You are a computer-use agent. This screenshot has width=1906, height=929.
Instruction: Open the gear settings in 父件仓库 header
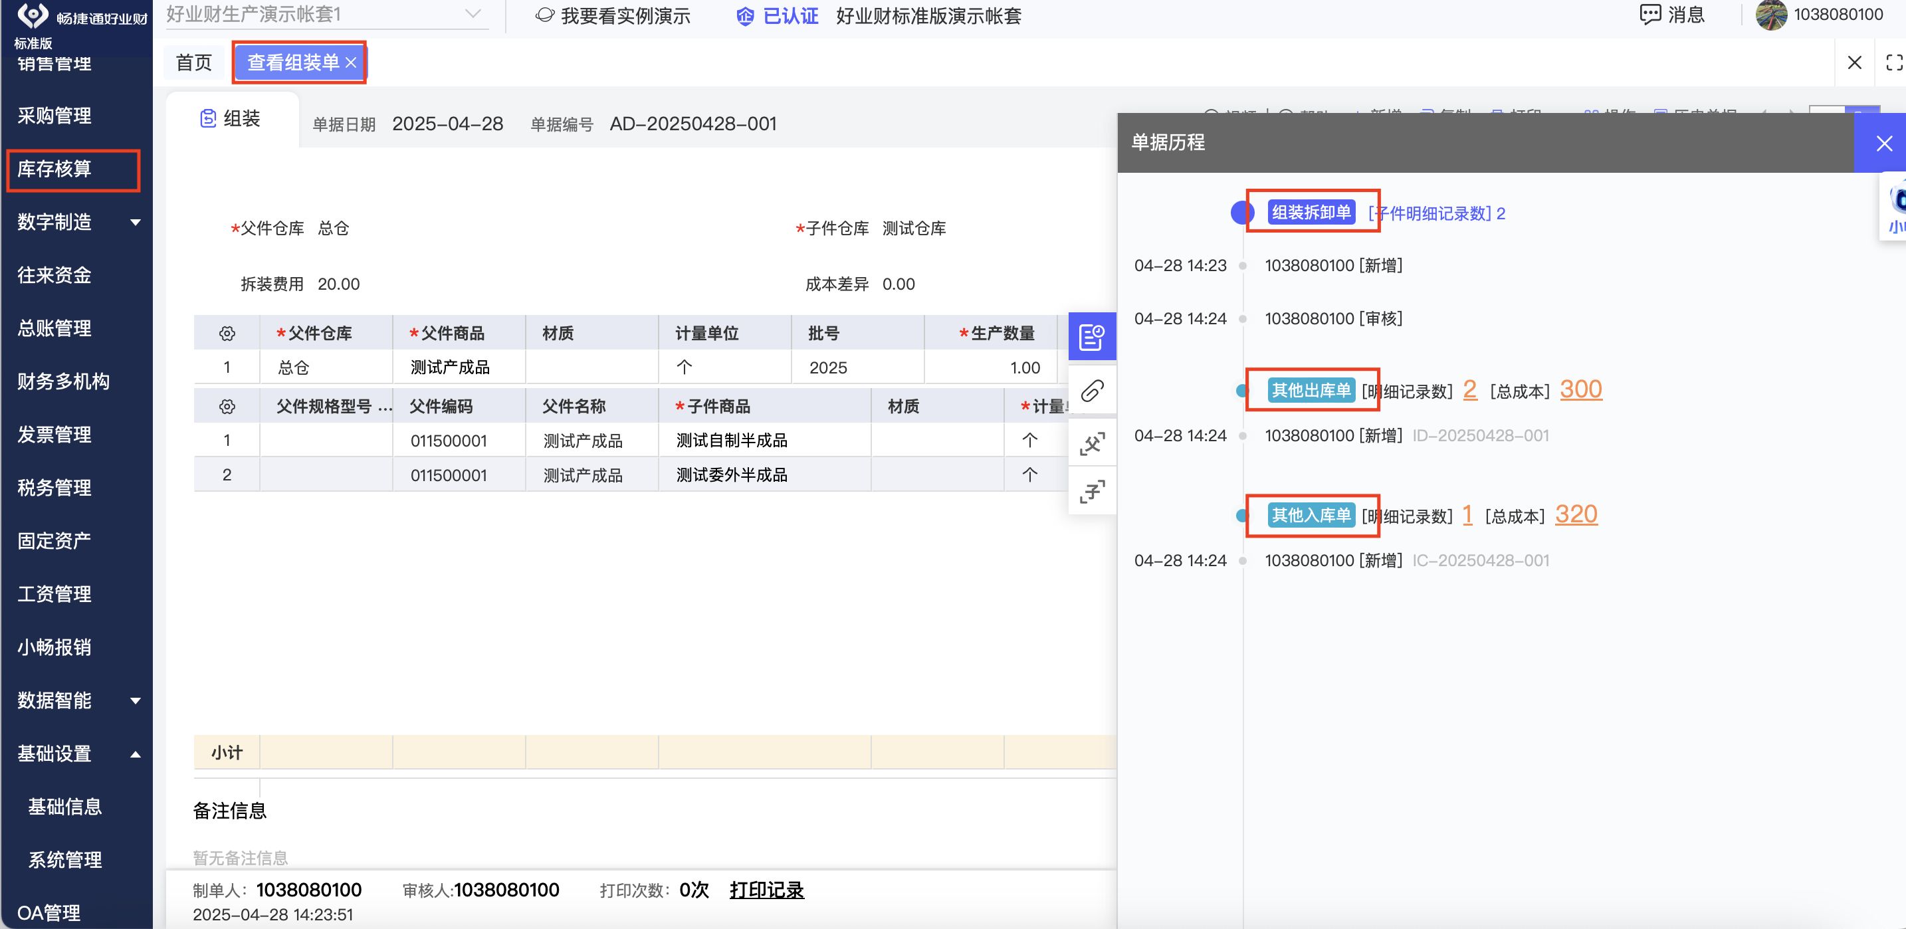pos(227,334)
